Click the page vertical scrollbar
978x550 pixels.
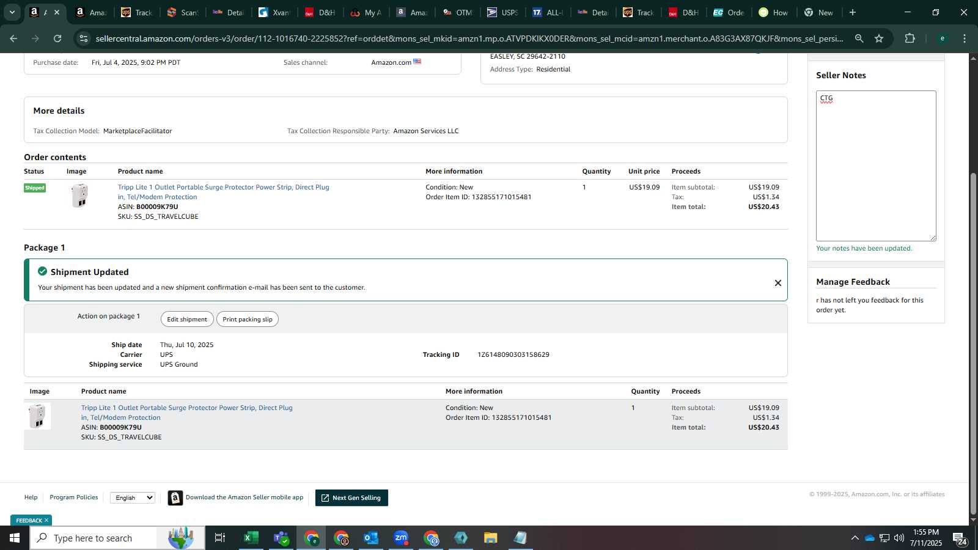pyautogui.click(x=973, y=342)
